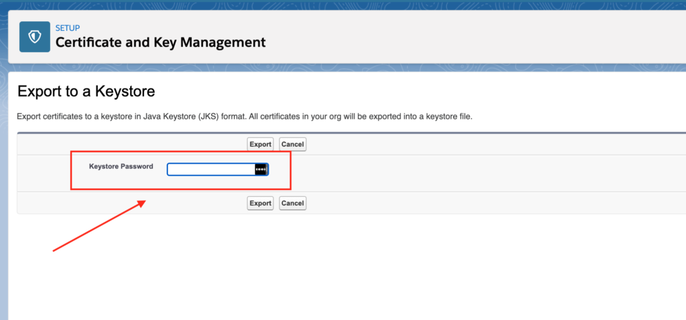Click the top Export button

(260, 144)
